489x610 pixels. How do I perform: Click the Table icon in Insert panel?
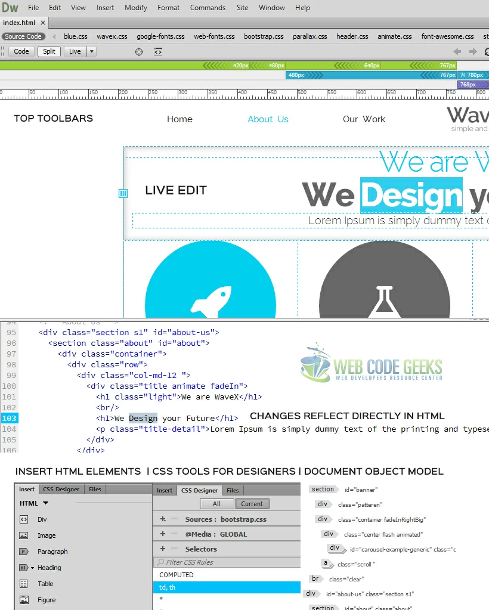click(x=24, y=584)
